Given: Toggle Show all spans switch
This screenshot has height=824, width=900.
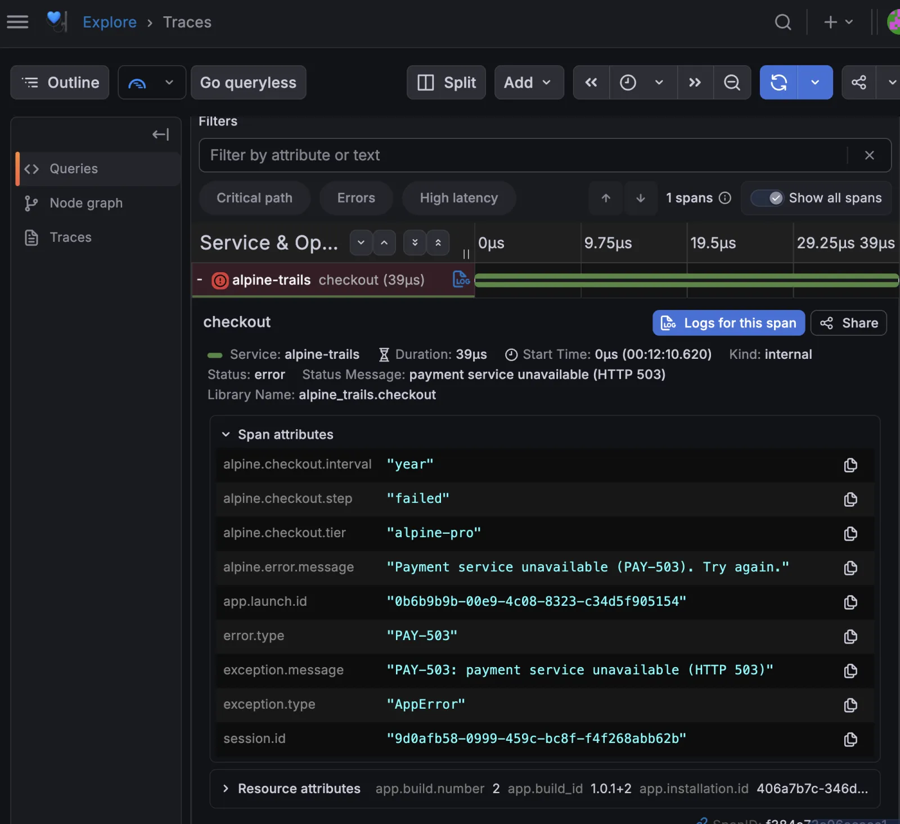Looking at the screenshot, I should click(x=767, y=198).
